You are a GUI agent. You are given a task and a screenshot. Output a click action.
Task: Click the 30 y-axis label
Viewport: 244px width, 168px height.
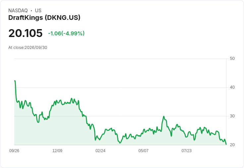coord(232,116)
